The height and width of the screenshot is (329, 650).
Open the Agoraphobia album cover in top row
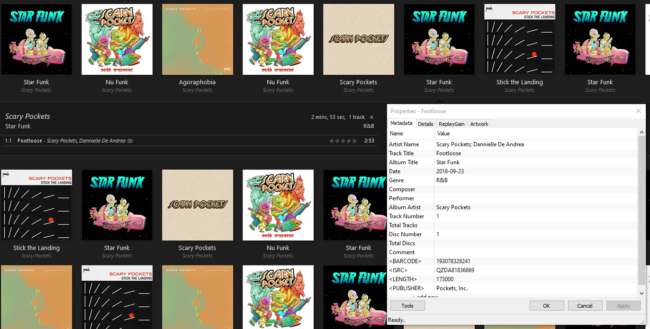pos(198,40)
